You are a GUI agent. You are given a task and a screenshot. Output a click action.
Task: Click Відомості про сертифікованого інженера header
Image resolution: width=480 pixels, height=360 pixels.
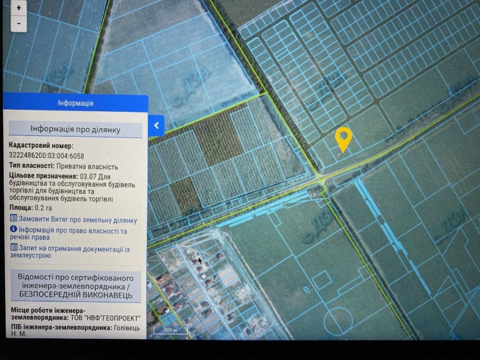pyautogui.click(x=75, y=286)
